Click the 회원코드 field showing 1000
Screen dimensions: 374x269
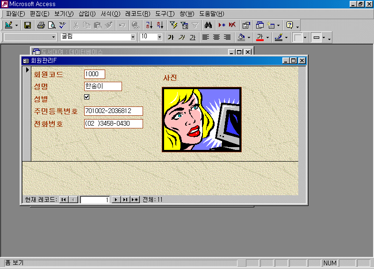coord(94,74)
